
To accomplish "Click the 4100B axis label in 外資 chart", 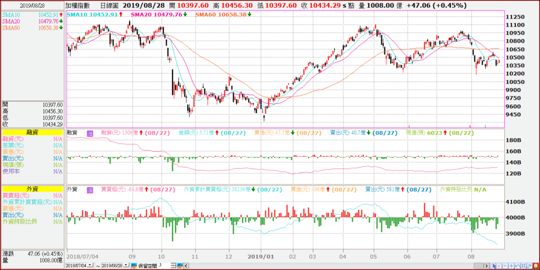I will tap(515, 202).
